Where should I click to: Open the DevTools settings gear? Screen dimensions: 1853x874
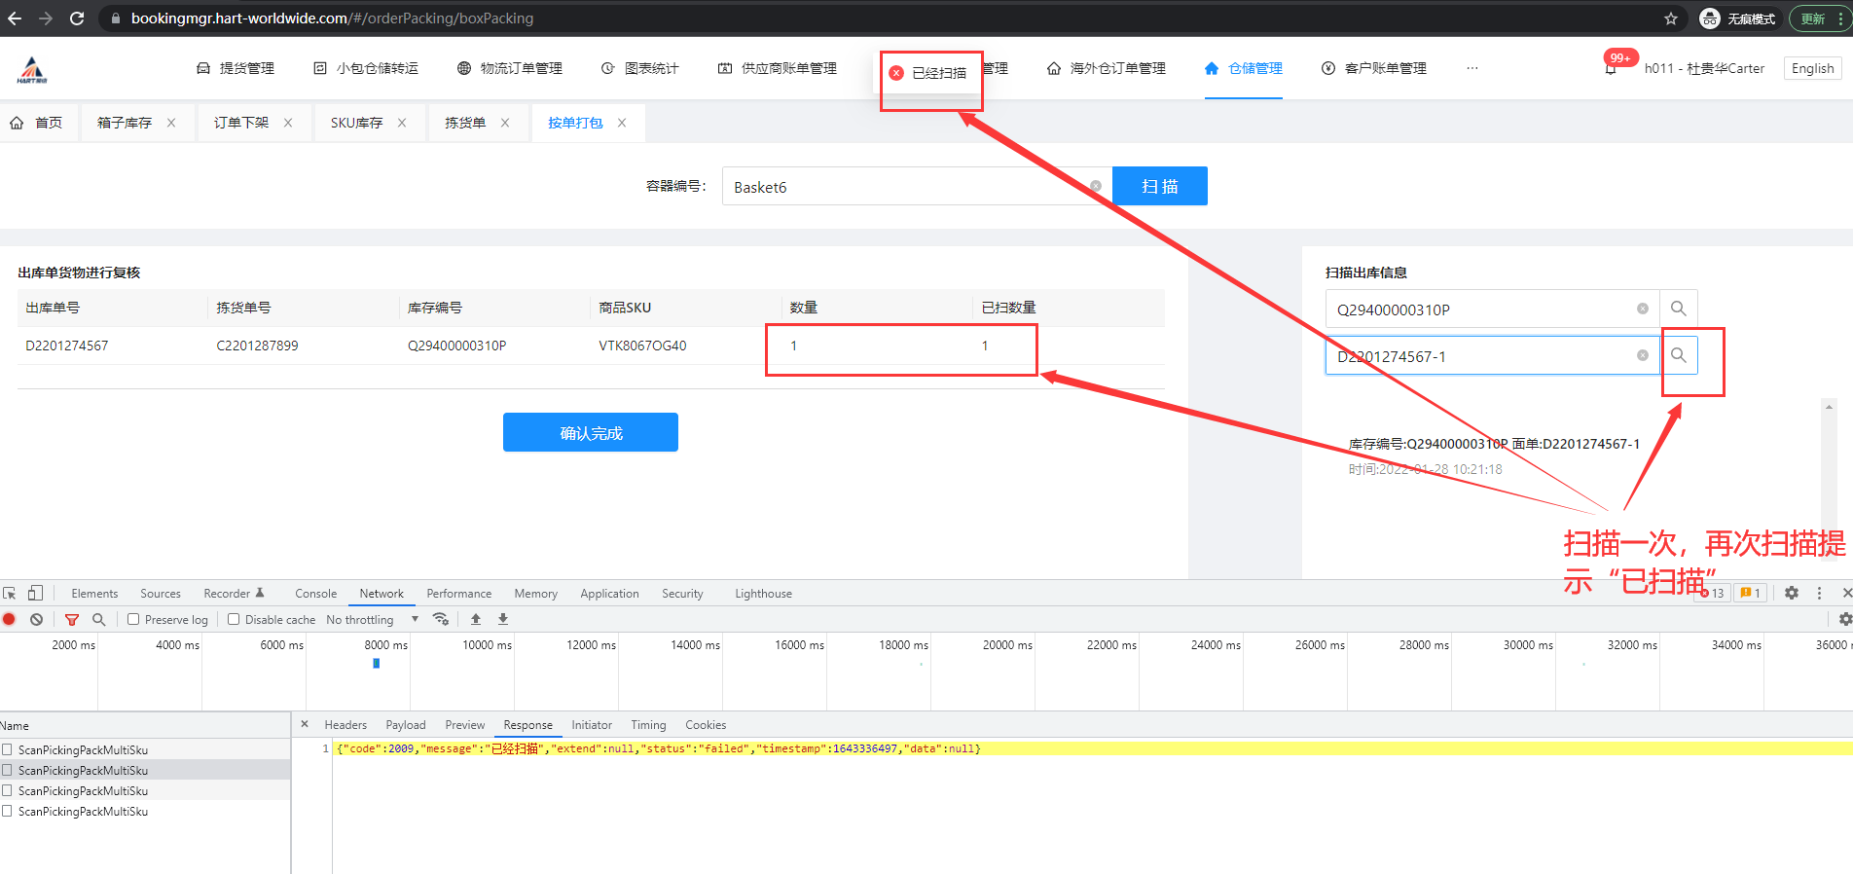coord(1791,594)
